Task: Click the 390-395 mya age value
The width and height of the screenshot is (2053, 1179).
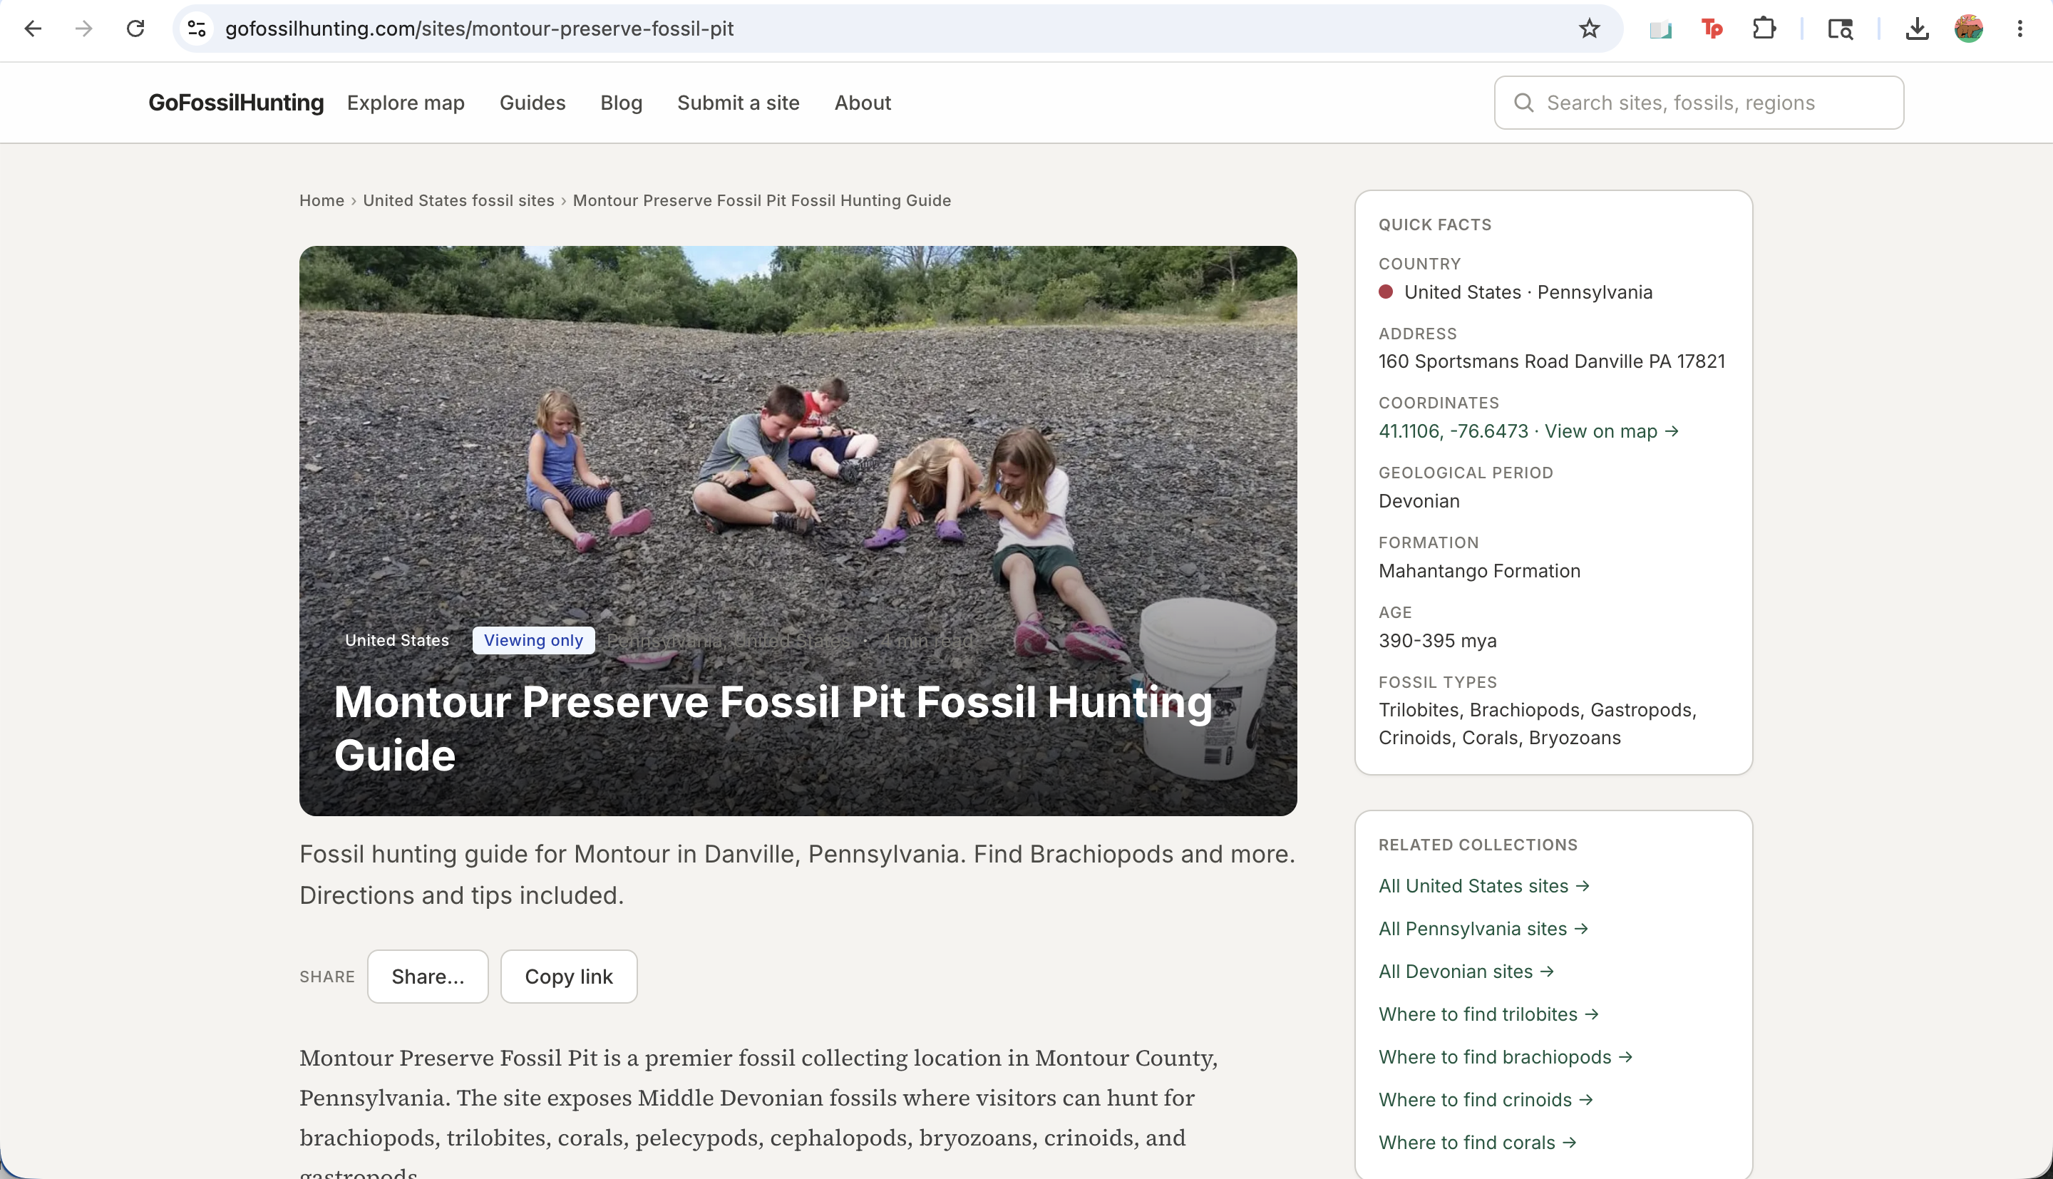Action: [1438, 641]
